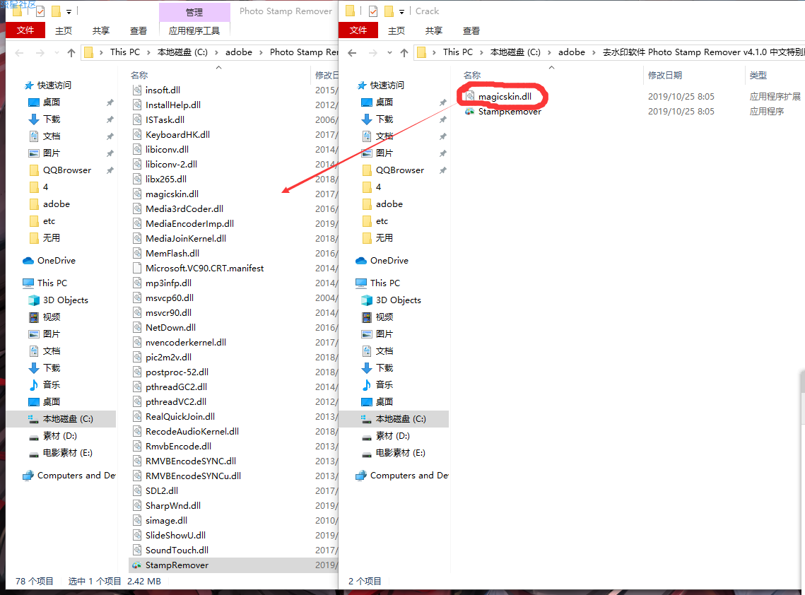
Task: Open 桌面 under quick access in left window
Action: (x=52, y=102)
